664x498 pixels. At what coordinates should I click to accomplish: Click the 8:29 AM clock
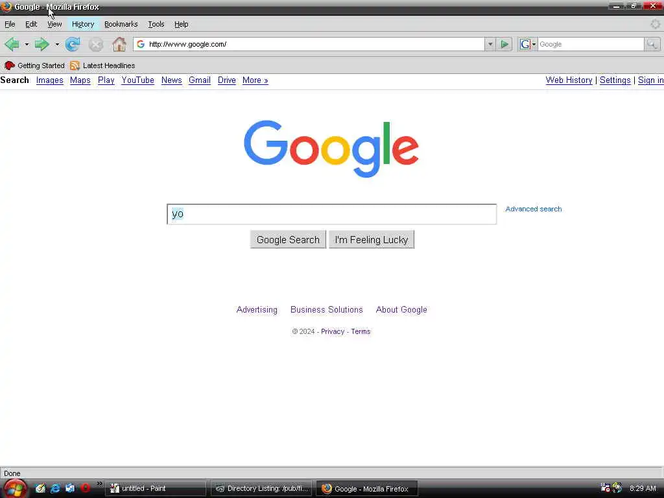tap(643, 488)
